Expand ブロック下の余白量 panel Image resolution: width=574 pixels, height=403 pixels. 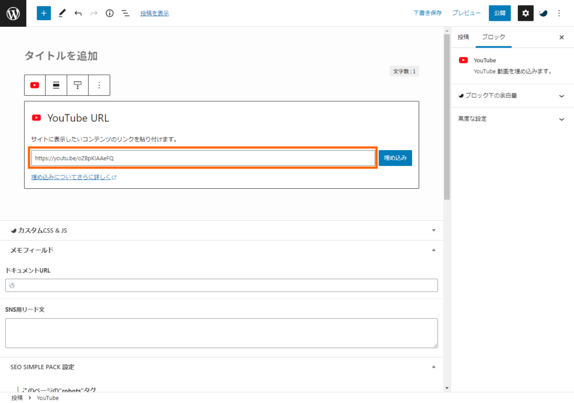[x=512, y=95]
